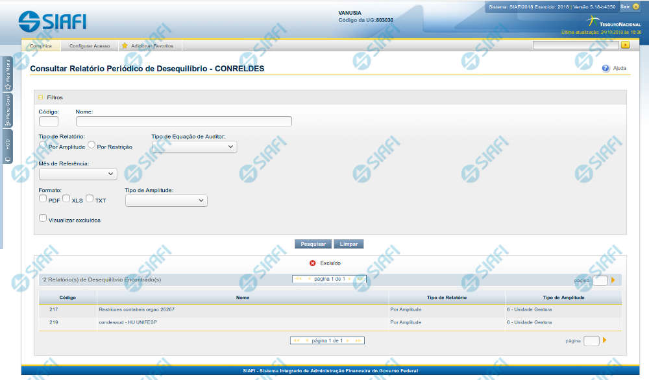The width and height of the screenshot is (649, 380).
Task: Enable Visualizar excluídos checkbox
Action: pos(43,219)
